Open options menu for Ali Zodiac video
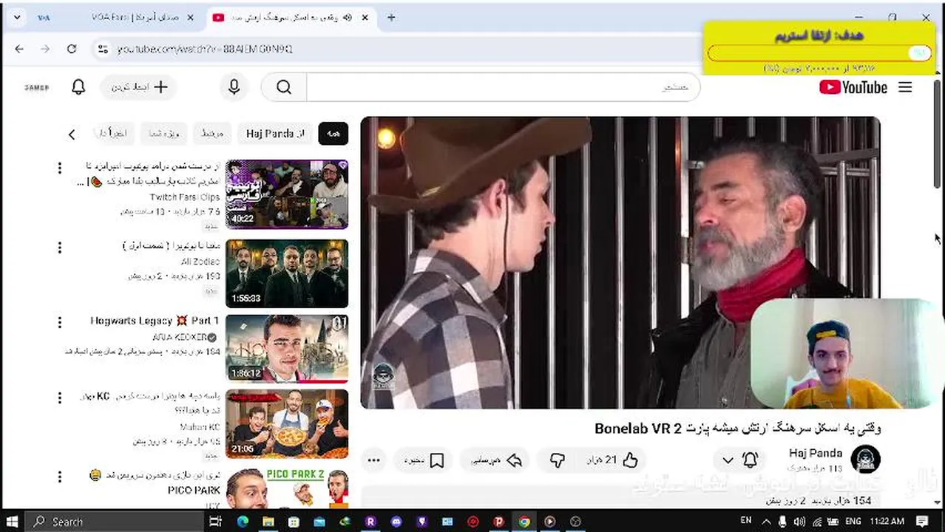Image resolution: width=945 pixels, height=532 pixels. [x=60, y=248]
